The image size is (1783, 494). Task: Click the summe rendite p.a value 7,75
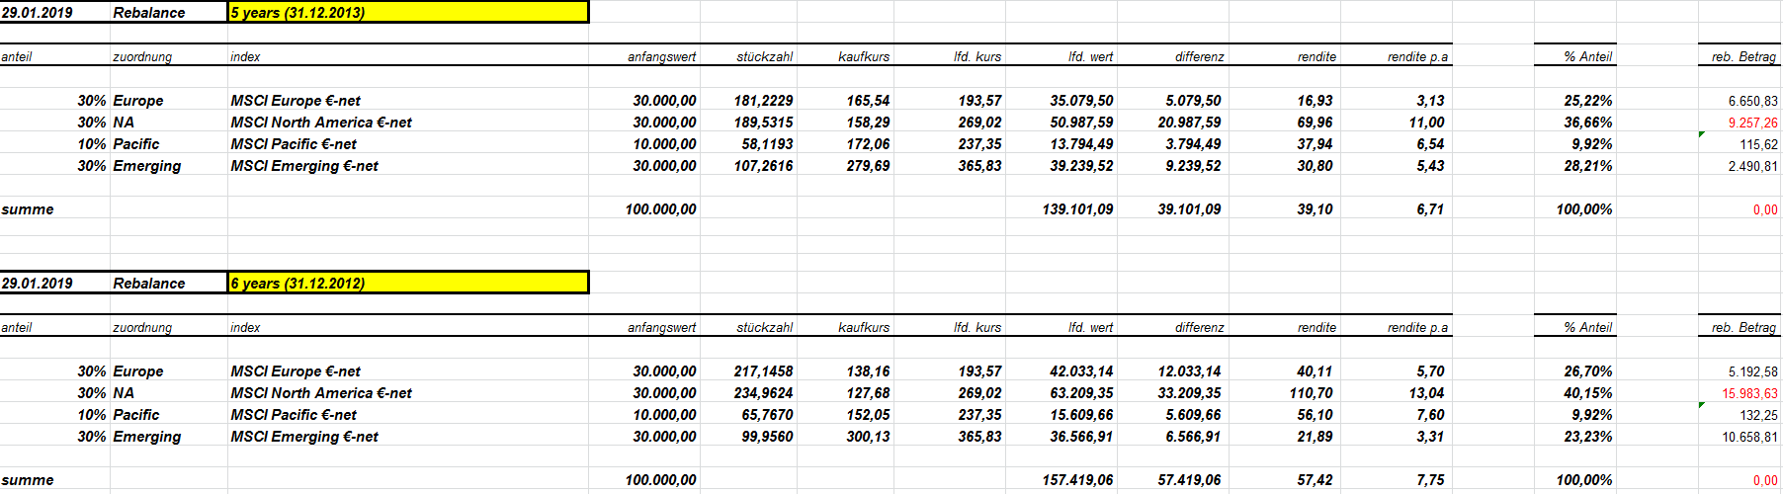click(1430, 480)
